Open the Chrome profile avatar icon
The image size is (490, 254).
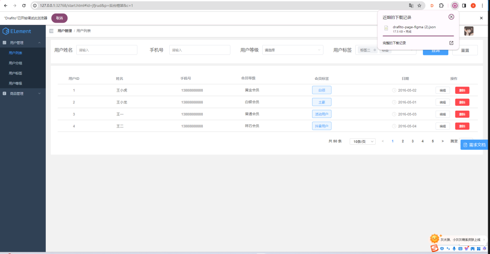473,5
